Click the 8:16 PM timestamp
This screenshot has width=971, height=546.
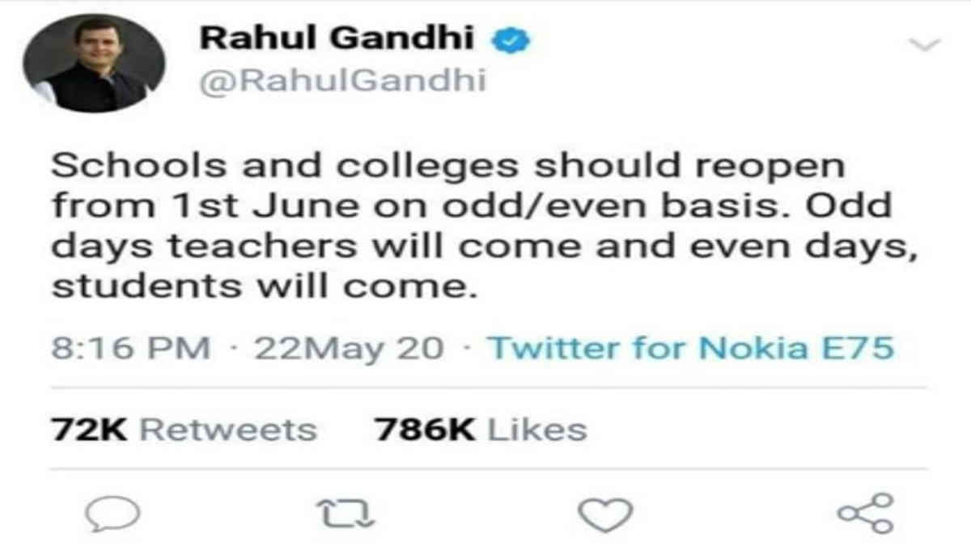click(x=131, y=349)
